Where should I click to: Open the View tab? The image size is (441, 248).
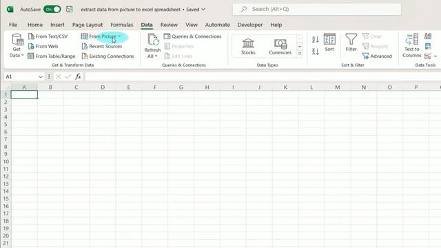(192, 25)
